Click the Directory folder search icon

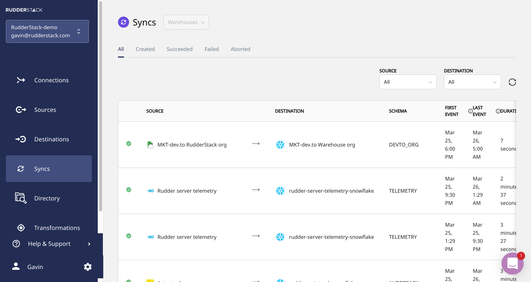point(21,198)
